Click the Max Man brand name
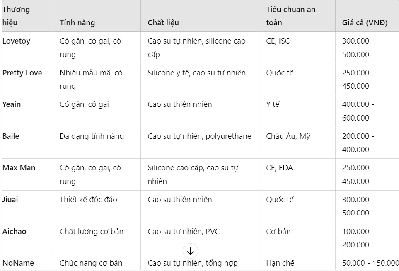 point(19,168)
